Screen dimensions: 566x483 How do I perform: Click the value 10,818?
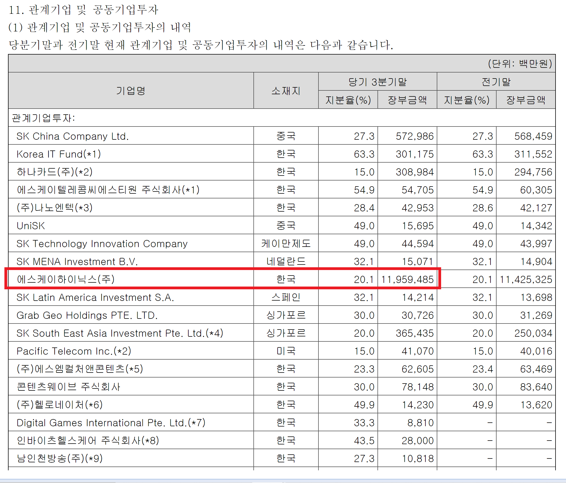click(x=417, y=458)
